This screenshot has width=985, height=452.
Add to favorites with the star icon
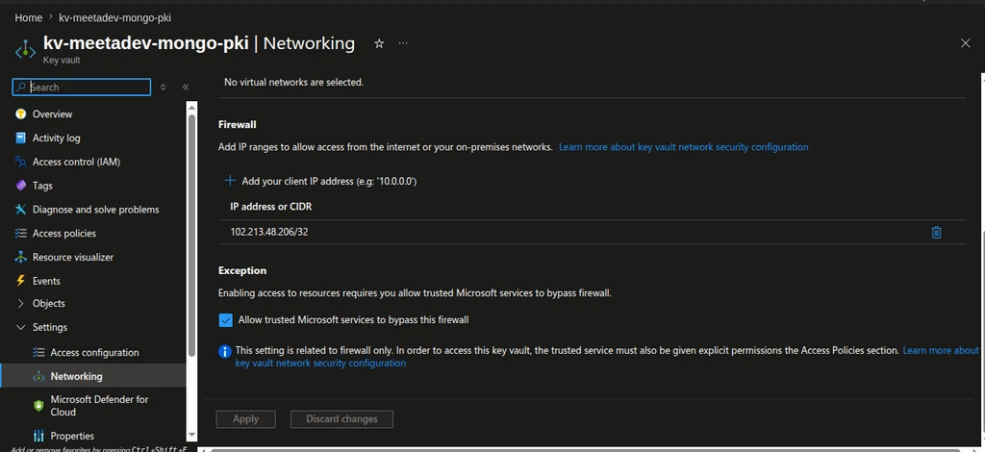[x=379, y=43]
